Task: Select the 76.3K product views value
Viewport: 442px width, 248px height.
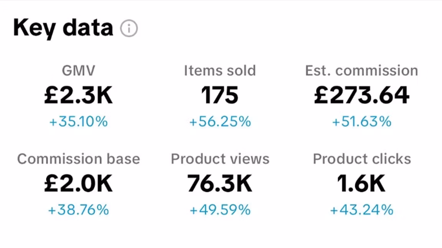Action: coord(220,184)
